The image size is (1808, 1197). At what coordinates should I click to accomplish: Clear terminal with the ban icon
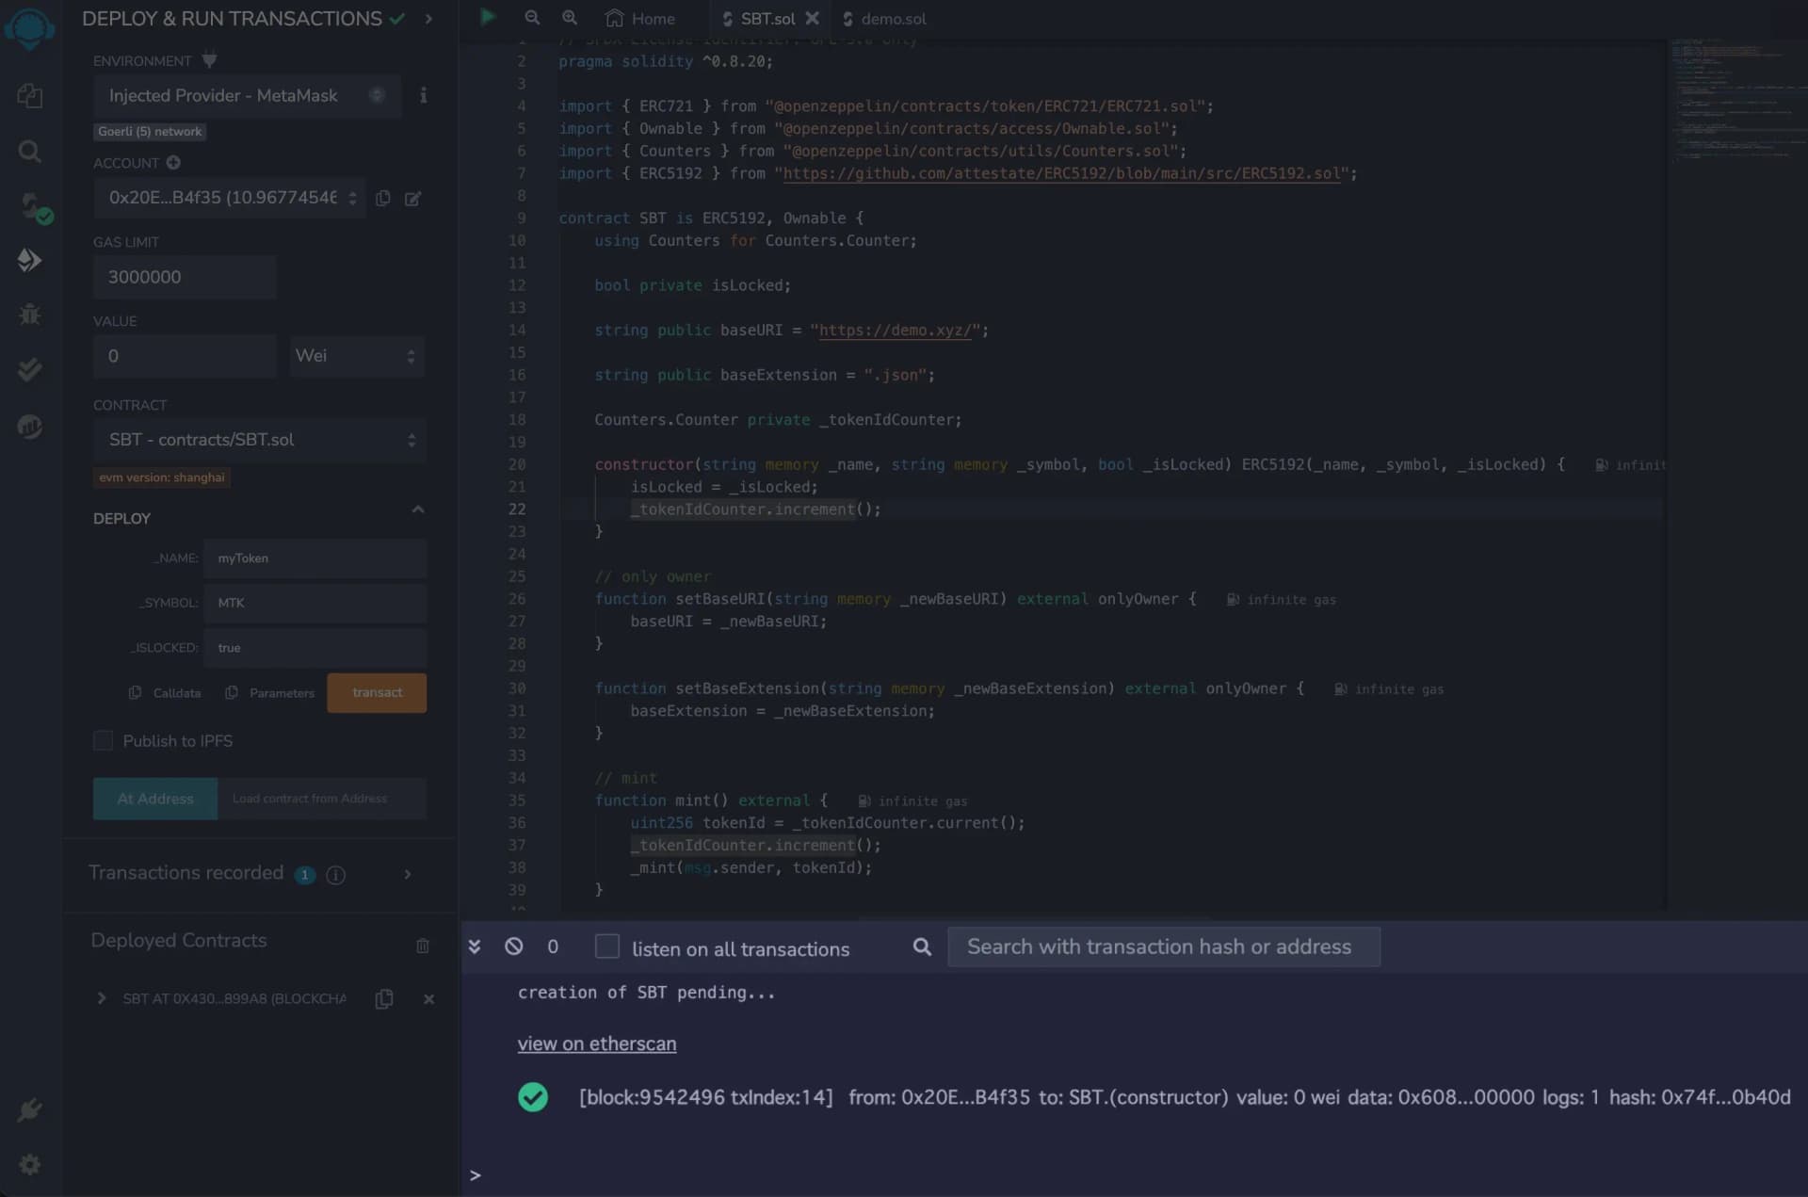tap(513, 946)
